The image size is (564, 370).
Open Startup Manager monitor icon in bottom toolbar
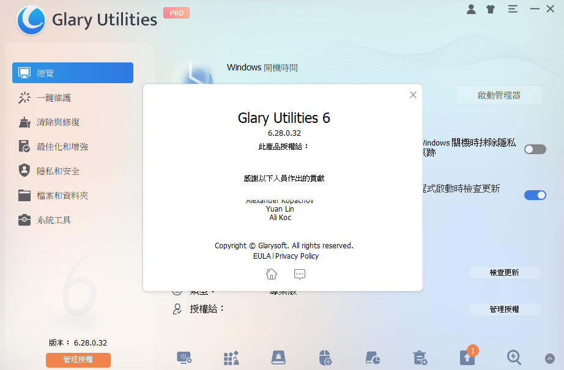tap(184, 358)
